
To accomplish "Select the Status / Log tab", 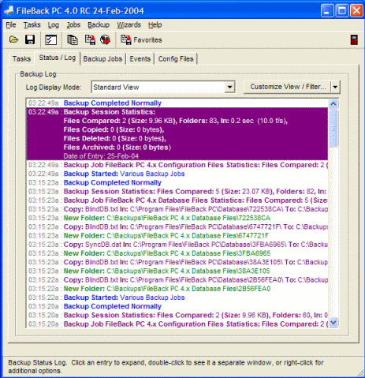I will (58, 58).
